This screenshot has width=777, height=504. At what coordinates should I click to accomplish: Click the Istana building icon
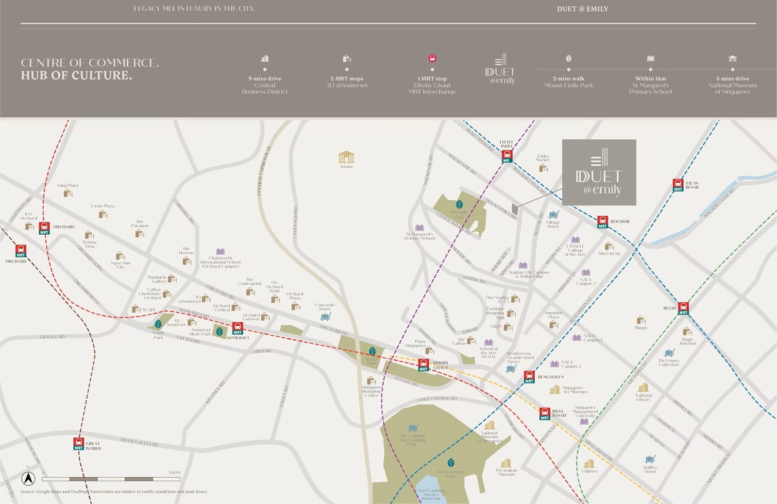(346, 157)
